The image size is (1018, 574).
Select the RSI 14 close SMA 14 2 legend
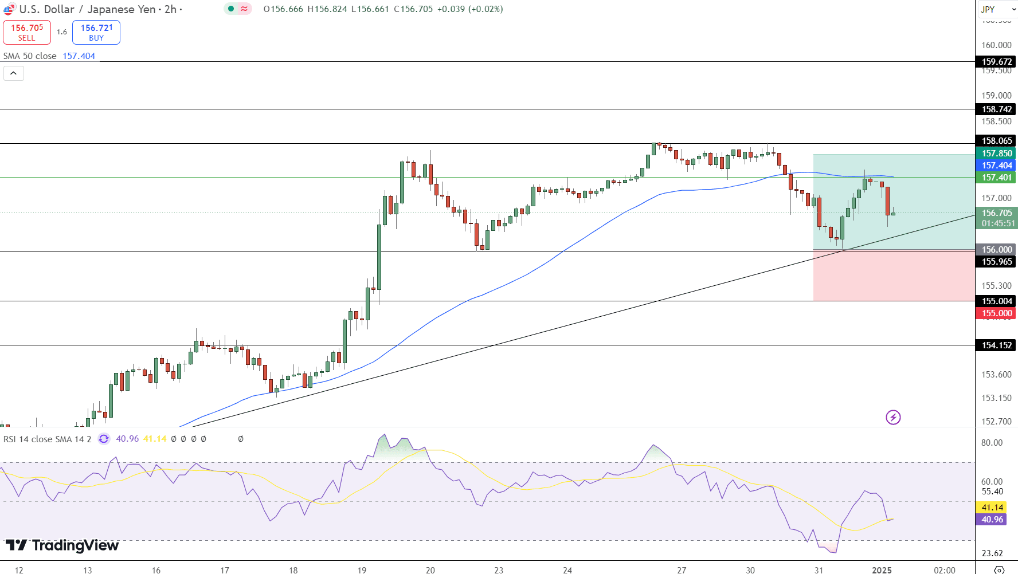(47, 439)
